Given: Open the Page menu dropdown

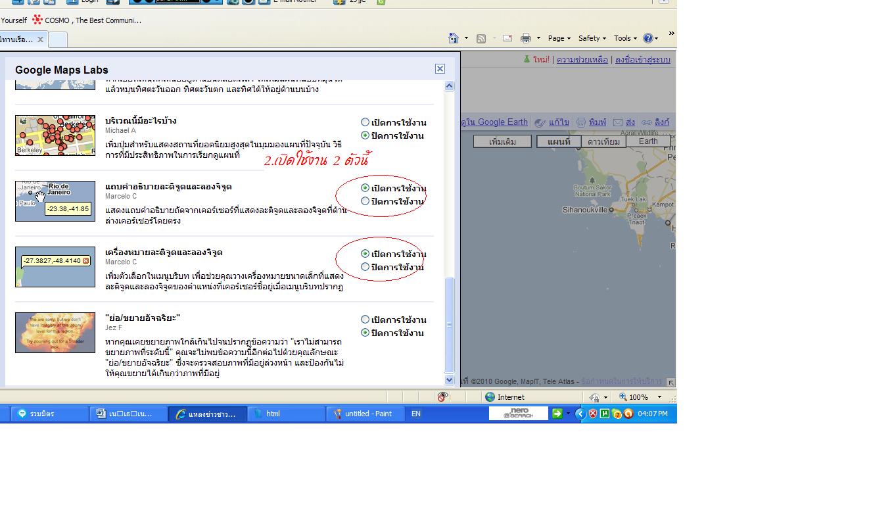Looking at the screenshot, I should 559,38.
